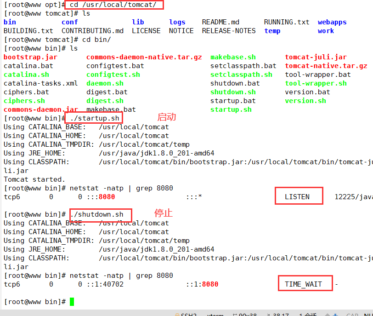Click green tool-wrapper.sh file name
373x316 pixels.
click(x=316, y=83)
